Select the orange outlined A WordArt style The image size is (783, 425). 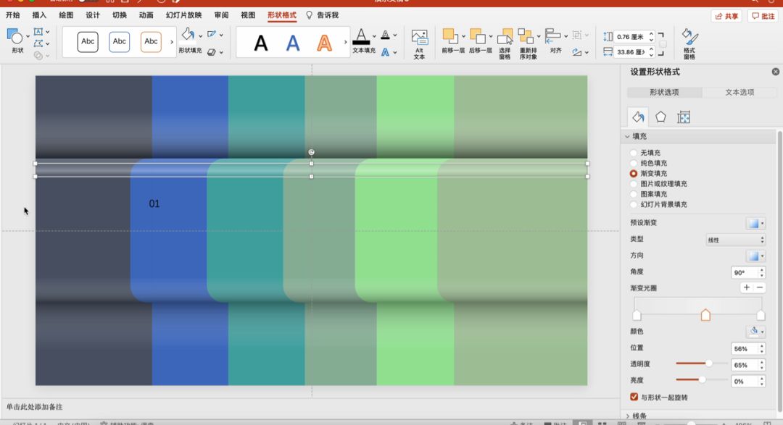(x=325, y=43)
